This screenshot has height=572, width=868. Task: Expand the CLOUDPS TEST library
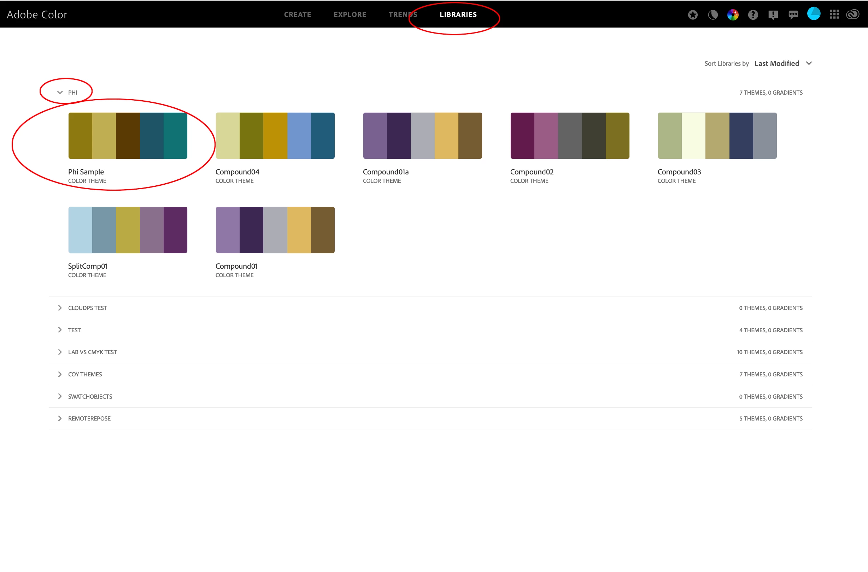pos(60,308)
